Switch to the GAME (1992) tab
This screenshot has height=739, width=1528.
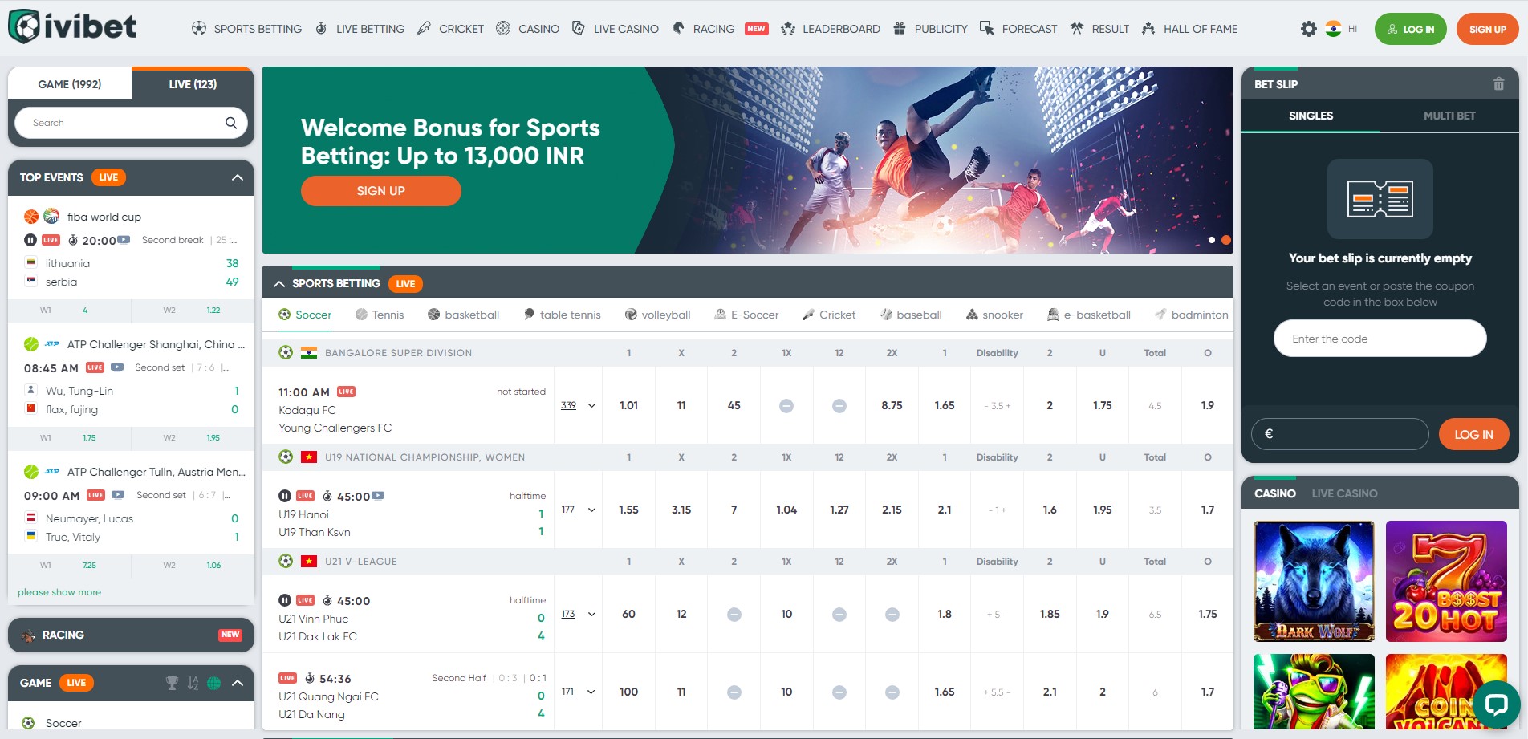70,83
